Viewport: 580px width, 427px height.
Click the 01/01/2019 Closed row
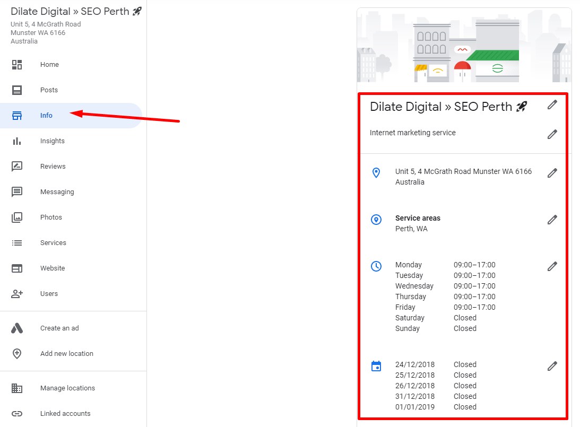(x=436, y=407)
